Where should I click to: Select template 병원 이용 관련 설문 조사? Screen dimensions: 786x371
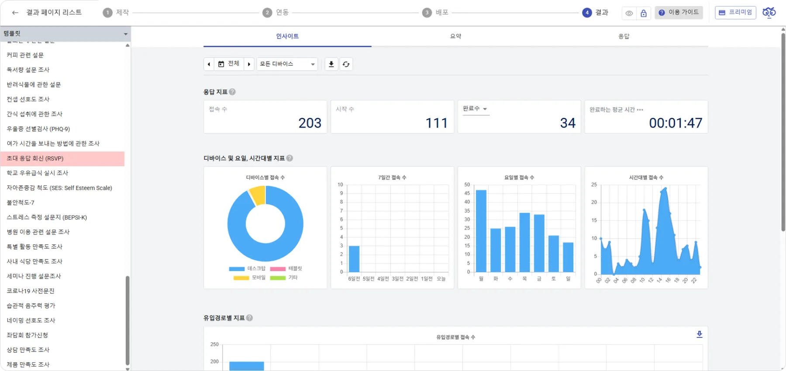(62, 232)
